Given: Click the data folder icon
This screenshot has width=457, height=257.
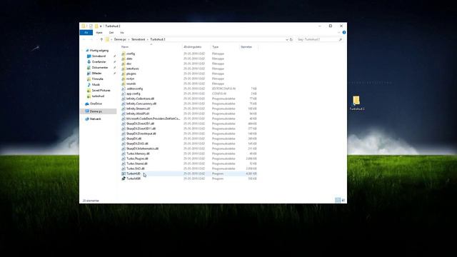Looking at the screenshot, I should (124, 59).
